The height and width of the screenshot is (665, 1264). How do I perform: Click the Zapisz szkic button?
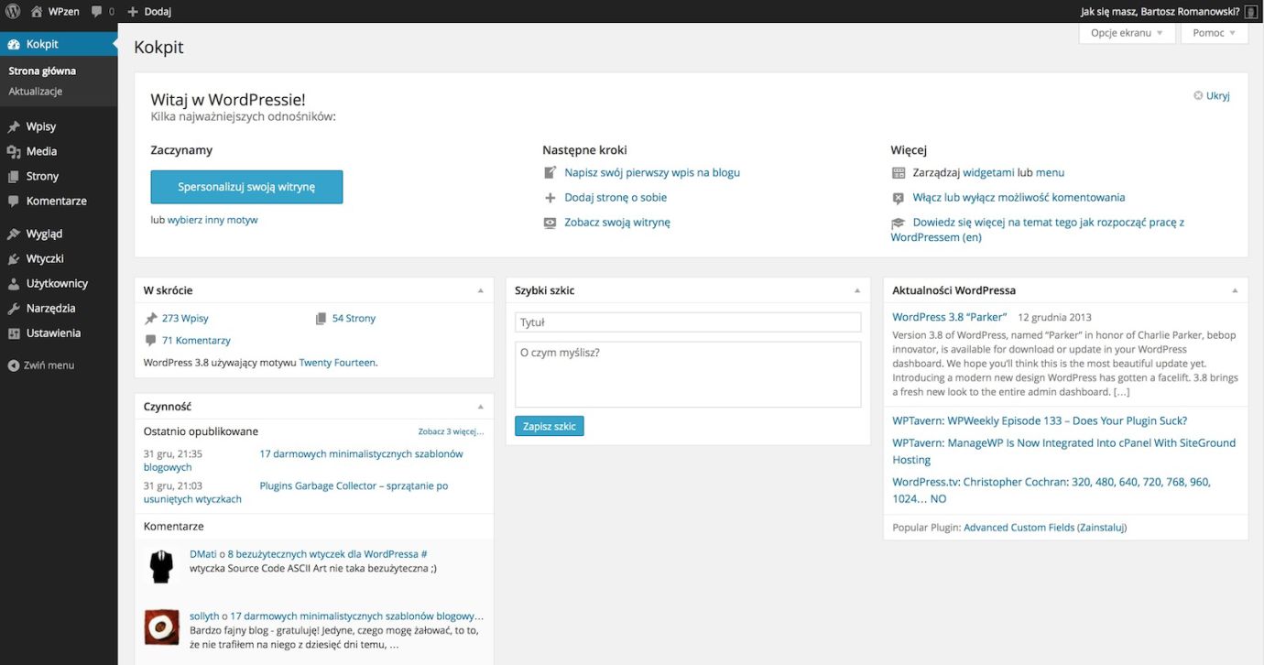coord(550,426)
